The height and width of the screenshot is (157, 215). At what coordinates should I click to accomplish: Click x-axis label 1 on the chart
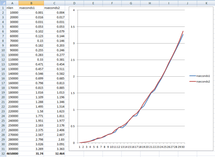click(80, 147)
